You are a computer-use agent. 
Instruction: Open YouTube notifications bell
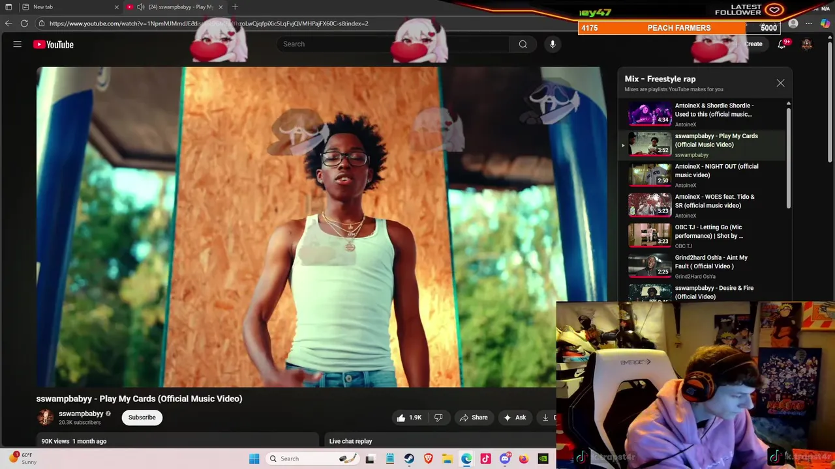pos(782,44)
